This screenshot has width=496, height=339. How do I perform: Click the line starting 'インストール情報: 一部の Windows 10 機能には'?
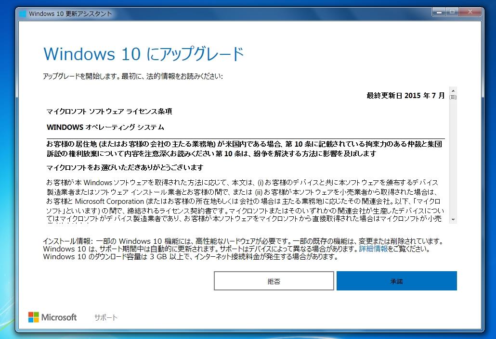[x=243, y=241]
